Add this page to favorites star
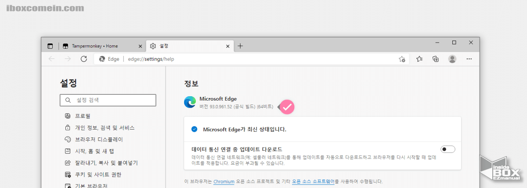Screen dimensions: 527x188 click(402, 59)
